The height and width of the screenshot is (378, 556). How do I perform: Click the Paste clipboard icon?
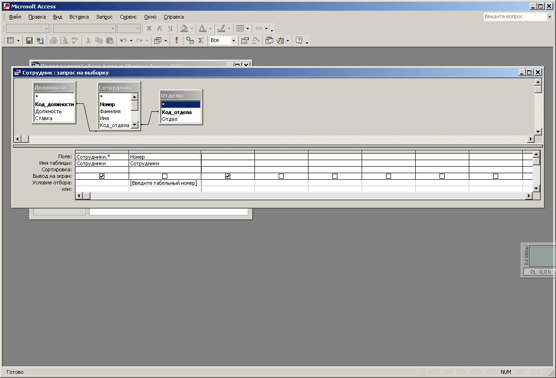[110, 40]
